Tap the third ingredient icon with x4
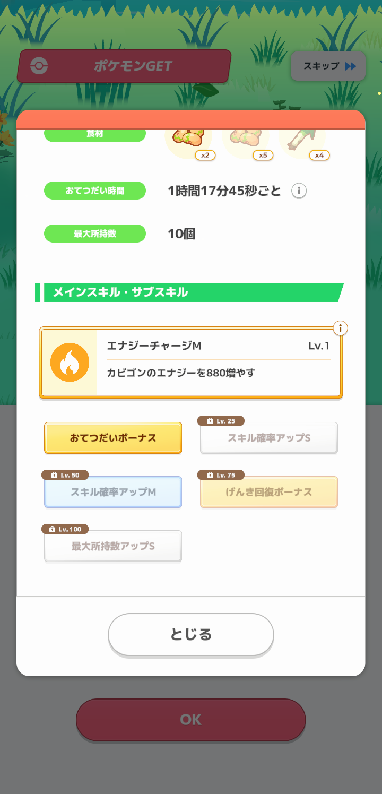Image resolution: width=382 pixels, height=794 pixels. click(x=301, y=139)
